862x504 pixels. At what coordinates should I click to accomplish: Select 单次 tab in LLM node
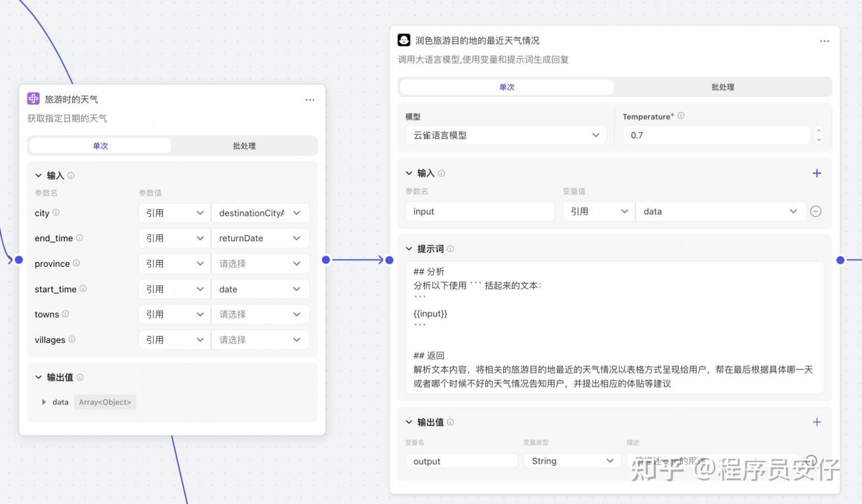pyautogui.click(x=506, y=87)
